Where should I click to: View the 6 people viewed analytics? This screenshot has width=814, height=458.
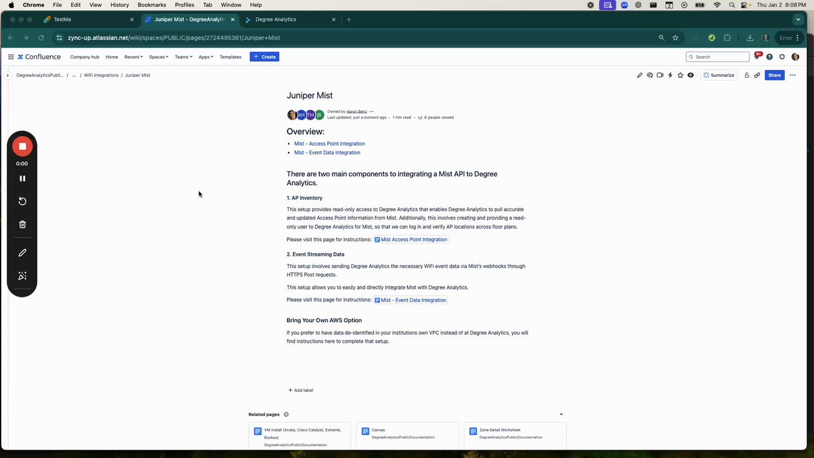pos(436,118)
